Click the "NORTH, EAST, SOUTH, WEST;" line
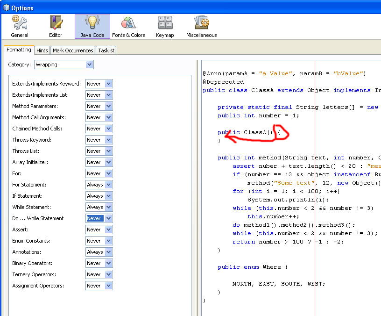This screenshot has width=381, height=316. click(x=279, y=284)
